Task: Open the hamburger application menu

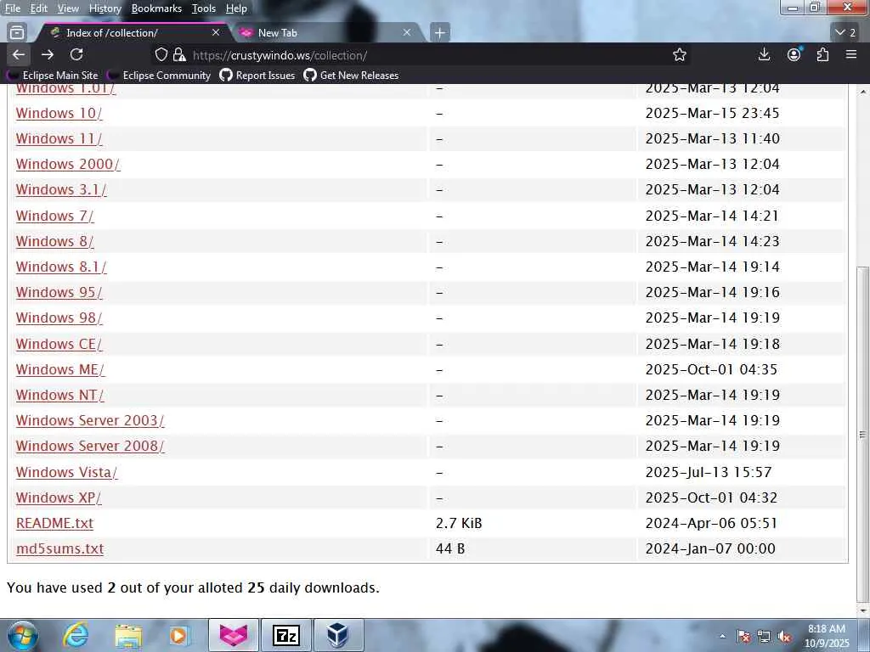Action: pyautogui.click(x=851, y=54)
